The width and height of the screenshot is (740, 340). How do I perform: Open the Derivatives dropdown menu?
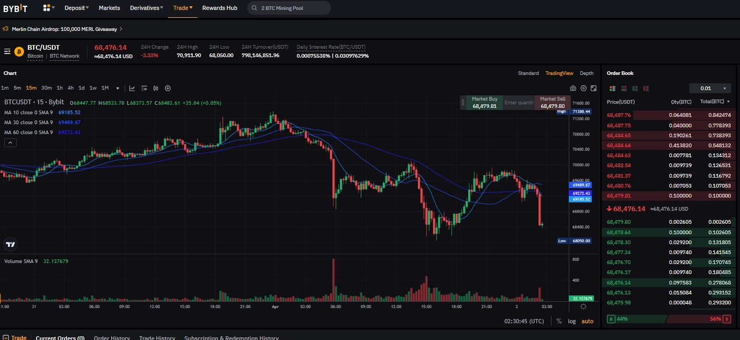click(147, 8)
